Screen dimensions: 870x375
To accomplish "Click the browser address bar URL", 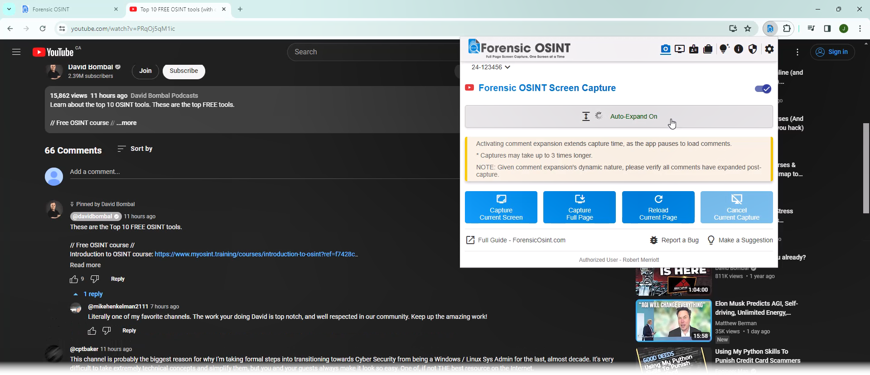I will pyautogui.click(x=123, y=29).
